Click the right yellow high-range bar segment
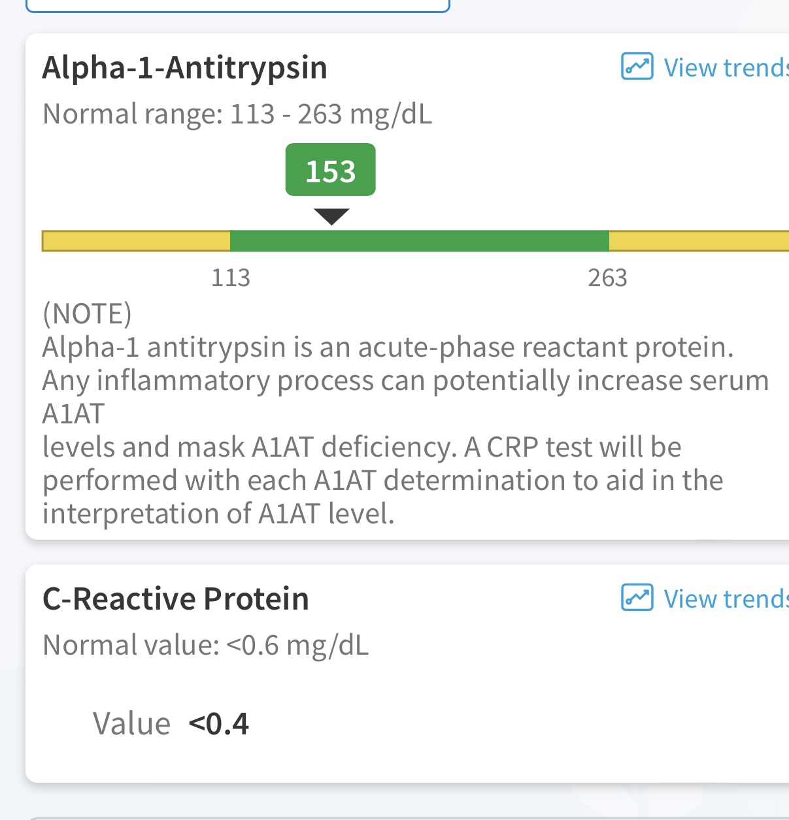Screen dimensions: 789x820 coord(698,240)
